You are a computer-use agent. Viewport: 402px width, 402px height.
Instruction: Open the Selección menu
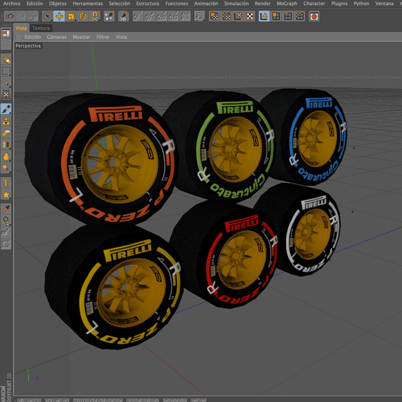click(119, 3)
